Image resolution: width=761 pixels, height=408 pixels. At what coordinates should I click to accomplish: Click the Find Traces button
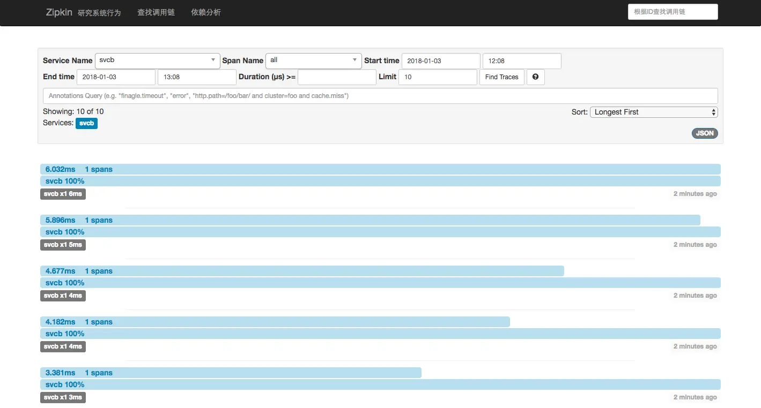coord(501,77)
